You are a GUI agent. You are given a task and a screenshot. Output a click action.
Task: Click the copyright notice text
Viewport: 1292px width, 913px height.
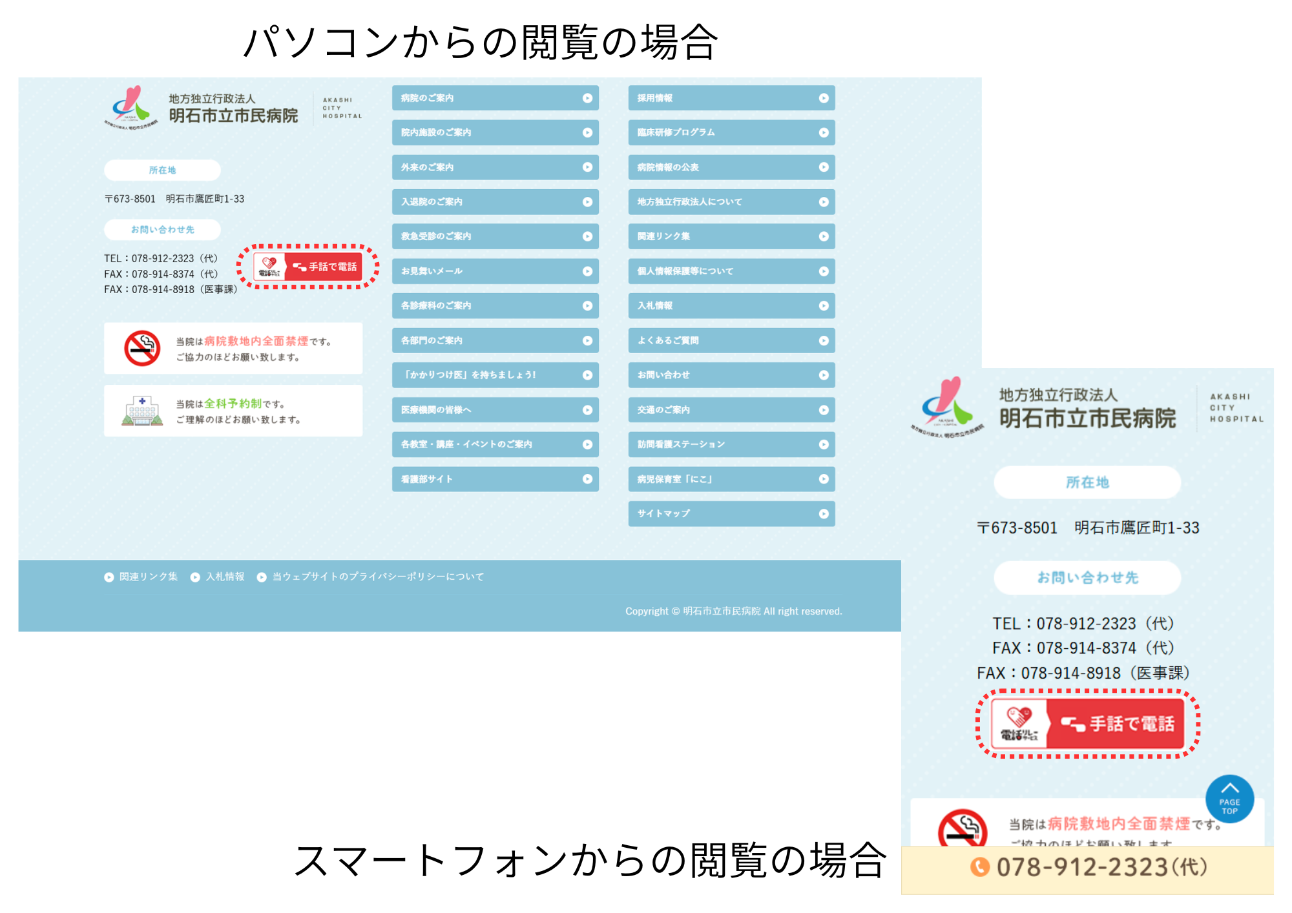734,611
